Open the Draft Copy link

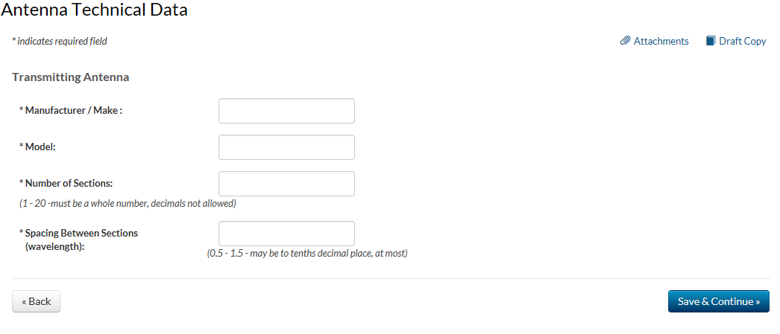(742, 41)
